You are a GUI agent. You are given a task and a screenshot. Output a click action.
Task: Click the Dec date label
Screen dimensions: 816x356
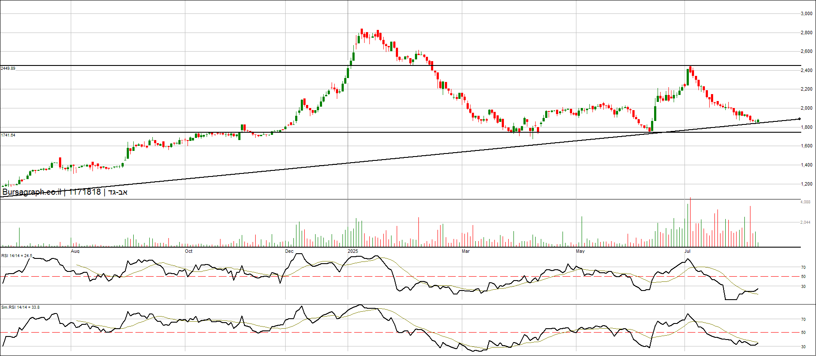(x=289, y=251)
